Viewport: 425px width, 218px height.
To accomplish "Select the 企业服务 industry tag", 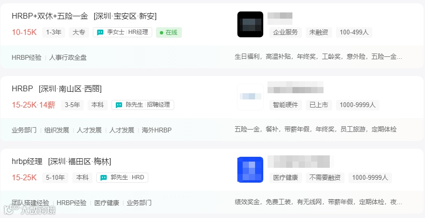I will 285,33.
